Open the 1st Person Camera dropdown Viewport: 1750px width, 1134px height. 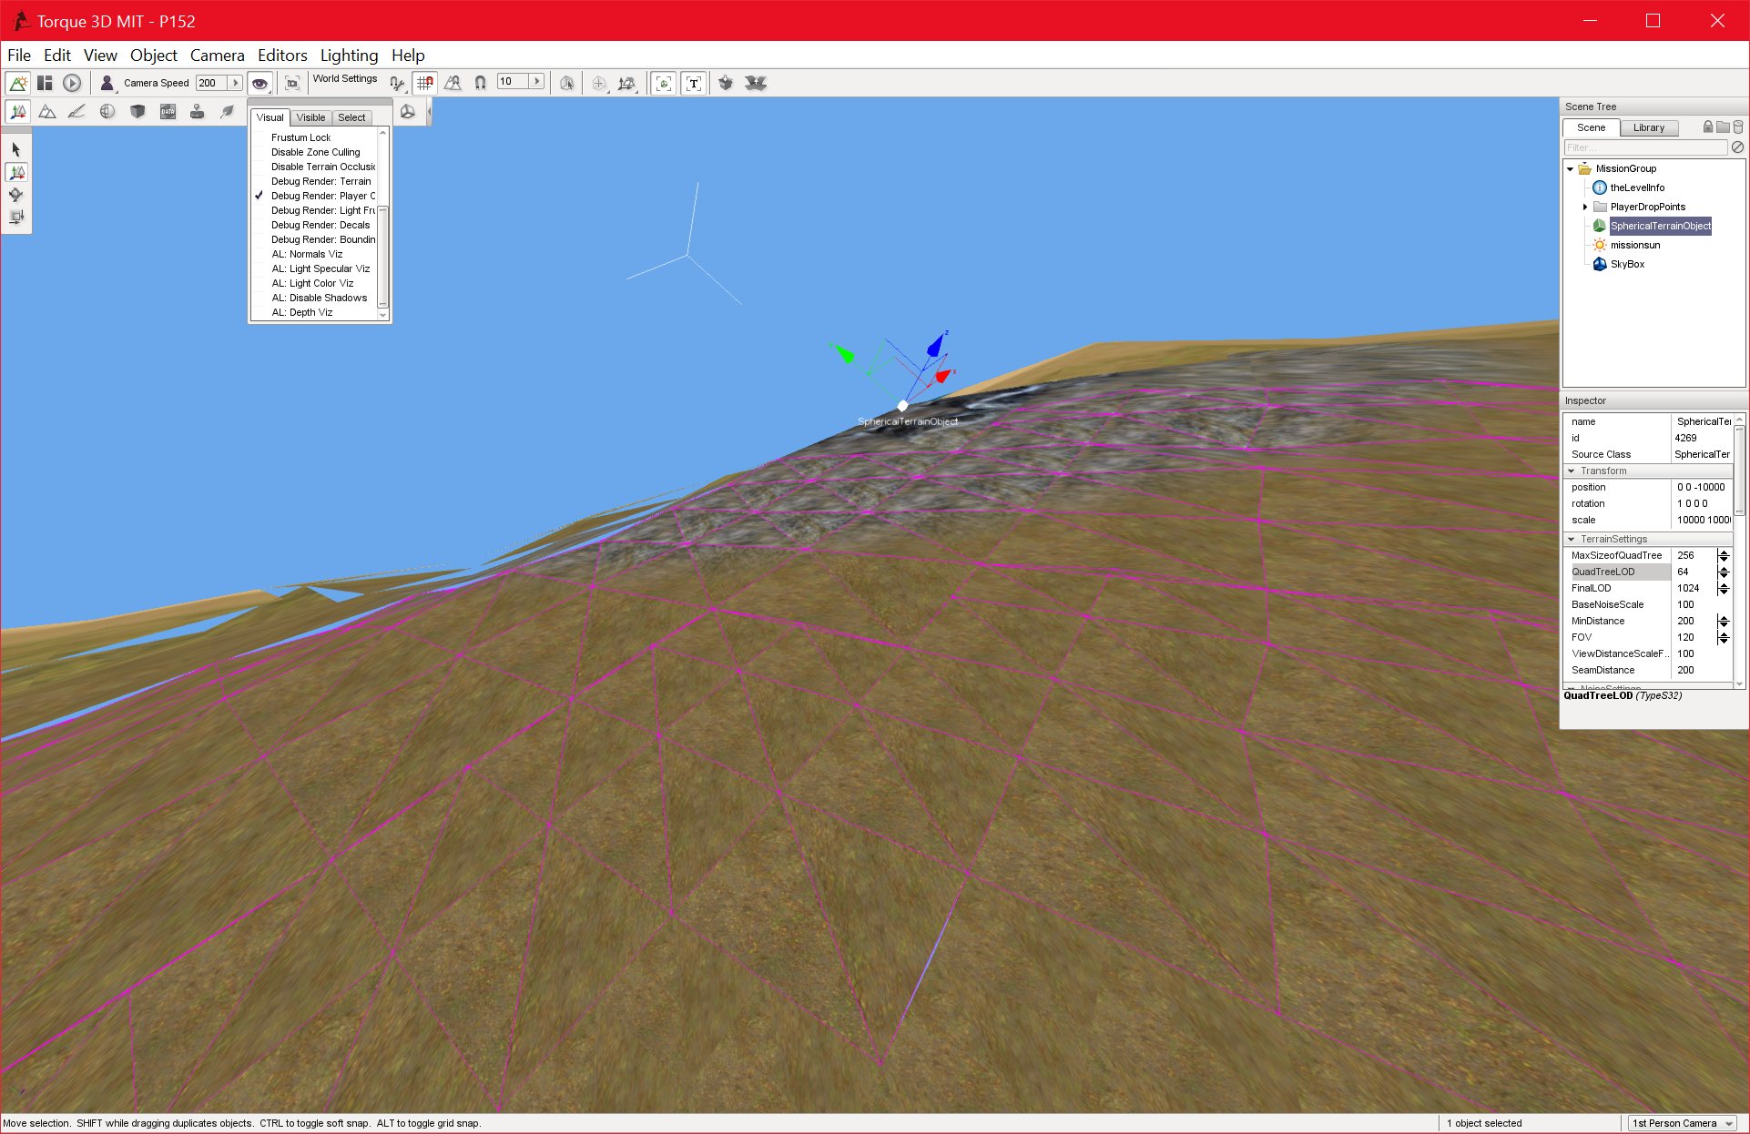1683,1123
